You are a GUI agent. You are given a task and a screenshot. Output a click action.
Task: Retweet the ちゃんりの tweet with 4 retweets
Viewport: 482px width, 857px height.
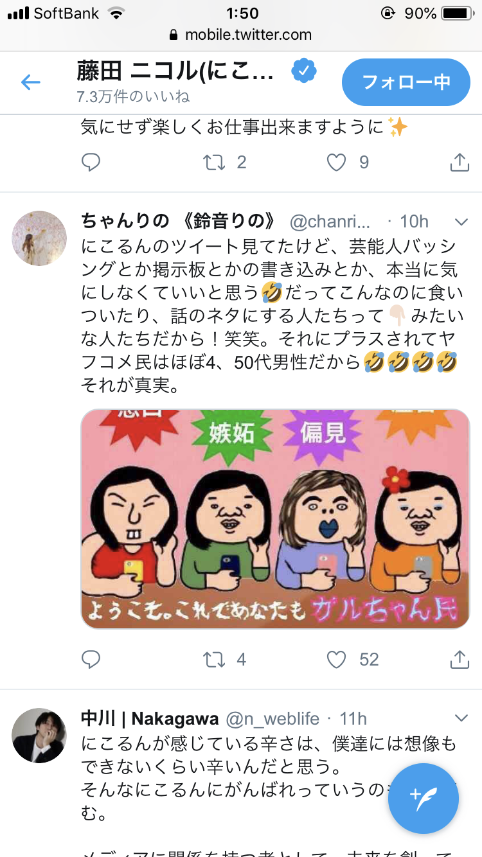click(x=215, y=659)
